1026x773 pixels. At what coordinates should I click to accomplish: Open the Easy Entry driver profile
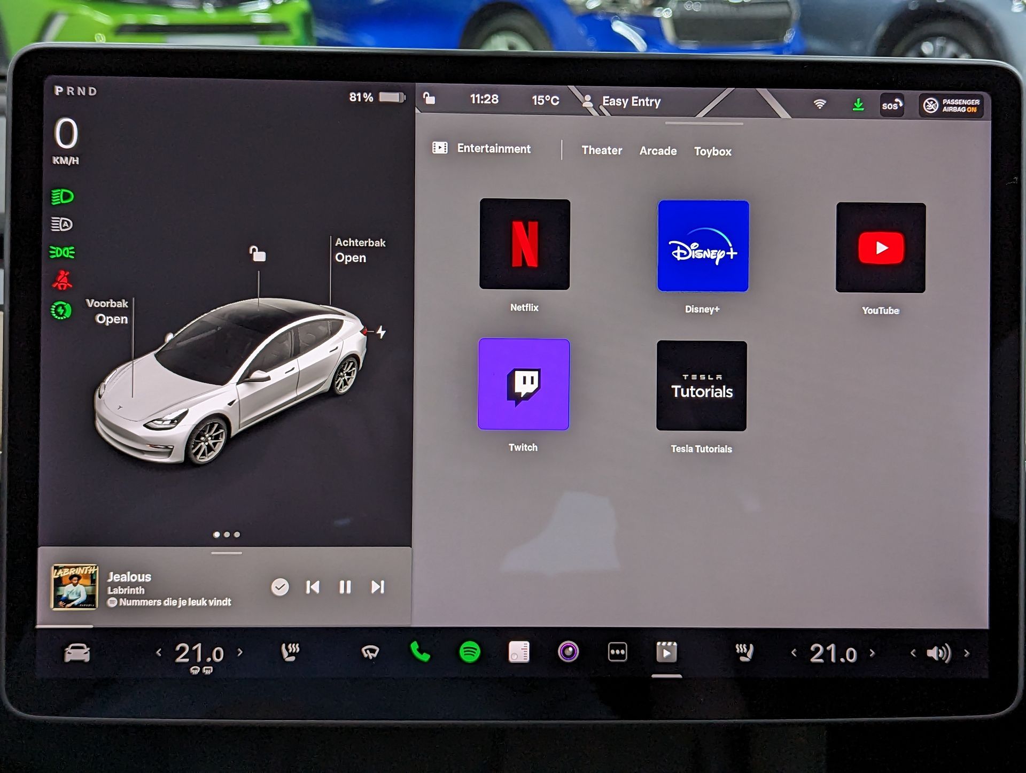point(622,101)
